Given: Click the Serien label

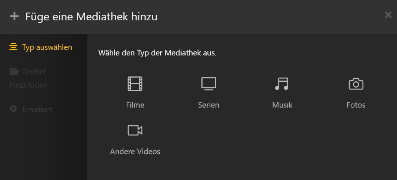Looking at the screenshot, I should click(x=208, y=105).
